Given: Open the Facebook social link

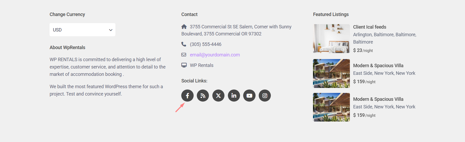Looking at the screenshot, I should [187, 96].
